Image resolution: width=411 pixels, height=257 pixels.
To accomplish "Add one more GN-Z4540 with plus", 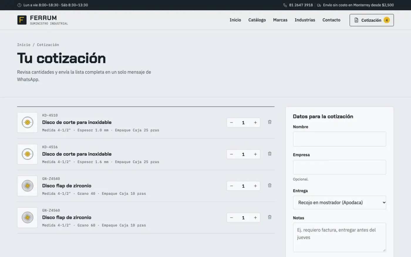I will pyautogui.click(x=255, y=186).
